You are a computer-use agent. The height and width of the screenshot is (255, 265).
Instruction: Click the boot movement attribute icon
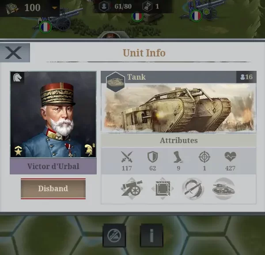click(178, 157)
